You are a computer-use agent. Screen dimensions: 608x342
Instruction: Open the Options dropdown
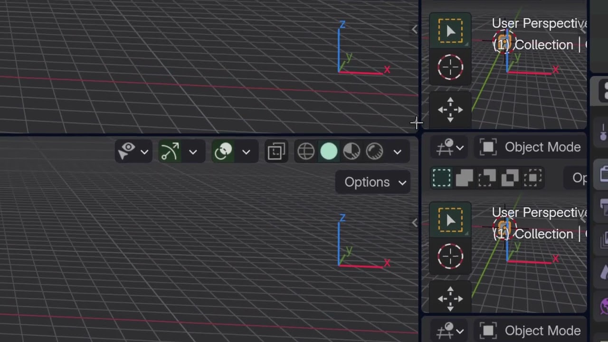(373, 182)
